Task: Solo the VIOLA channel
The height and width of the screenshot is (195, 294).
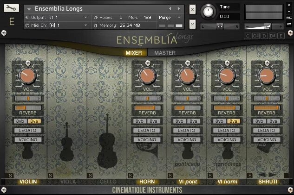Action: (50, 176)
